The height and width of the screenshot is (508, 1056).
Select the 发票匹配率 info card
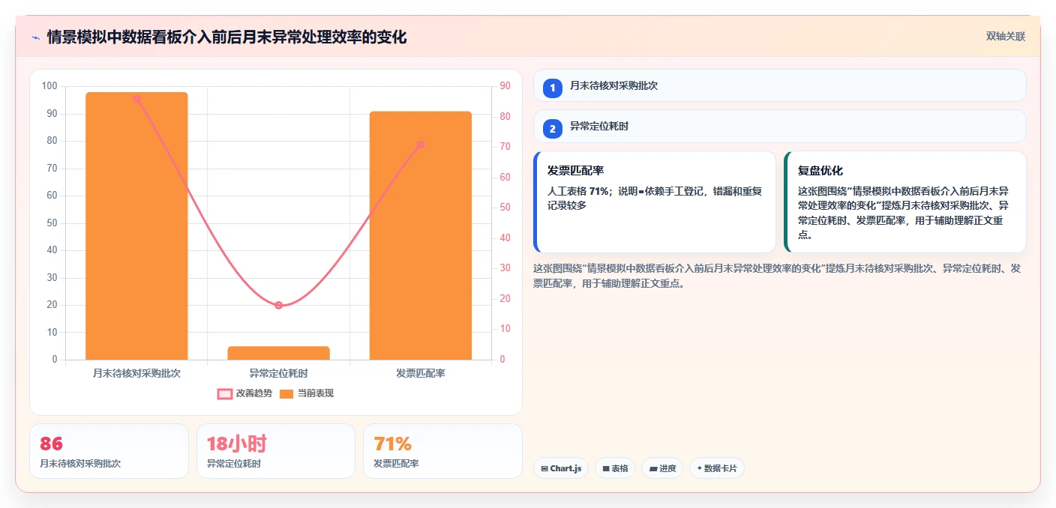click(x=654, y=202)
